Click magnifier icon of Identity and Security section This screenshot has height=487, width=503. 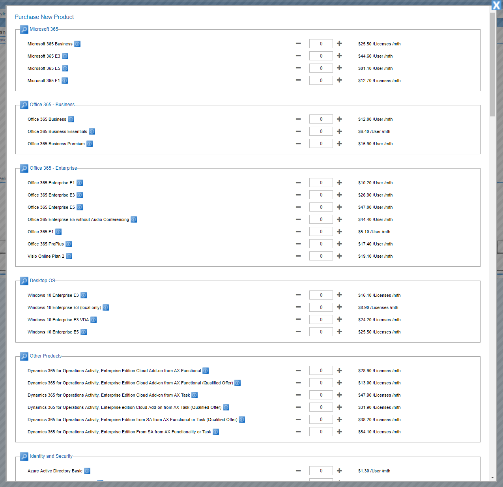[24, 457]
